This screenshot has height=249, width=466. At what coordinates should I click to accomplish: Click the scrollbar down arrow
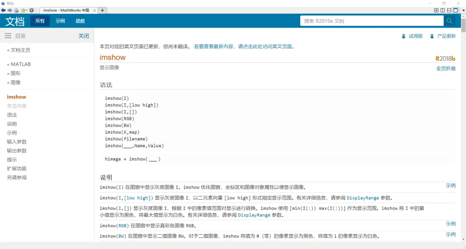tap(464, 240)
